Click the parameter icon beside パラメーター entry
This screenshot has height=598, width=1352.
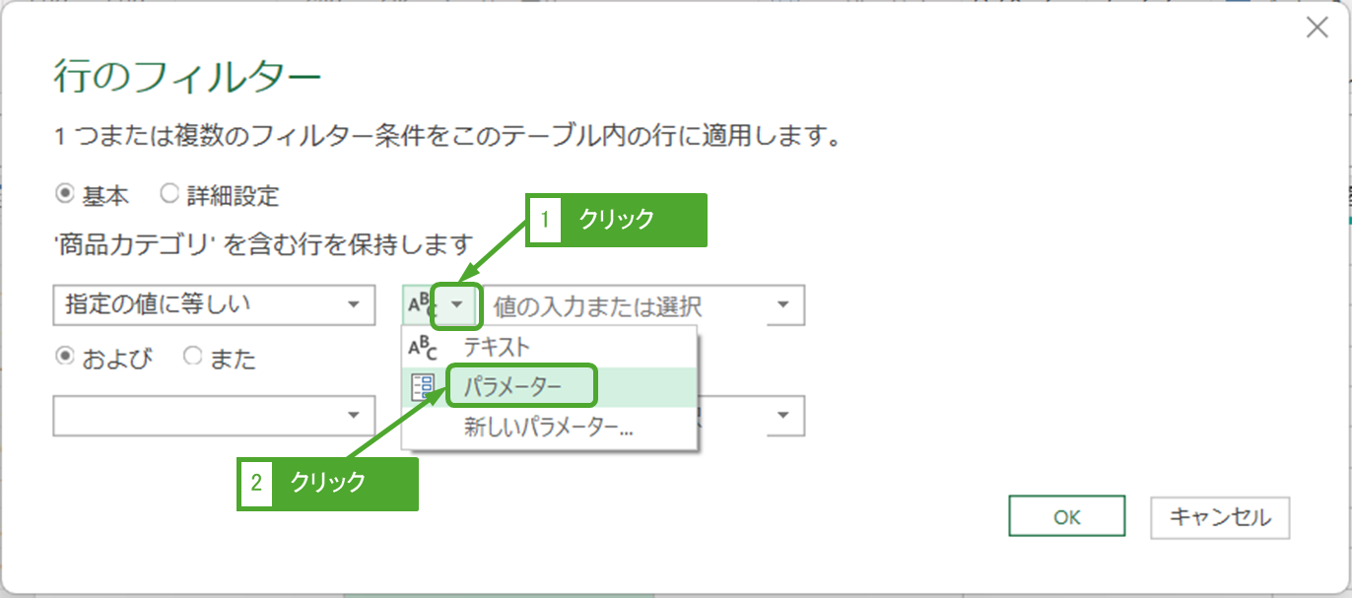424,387
